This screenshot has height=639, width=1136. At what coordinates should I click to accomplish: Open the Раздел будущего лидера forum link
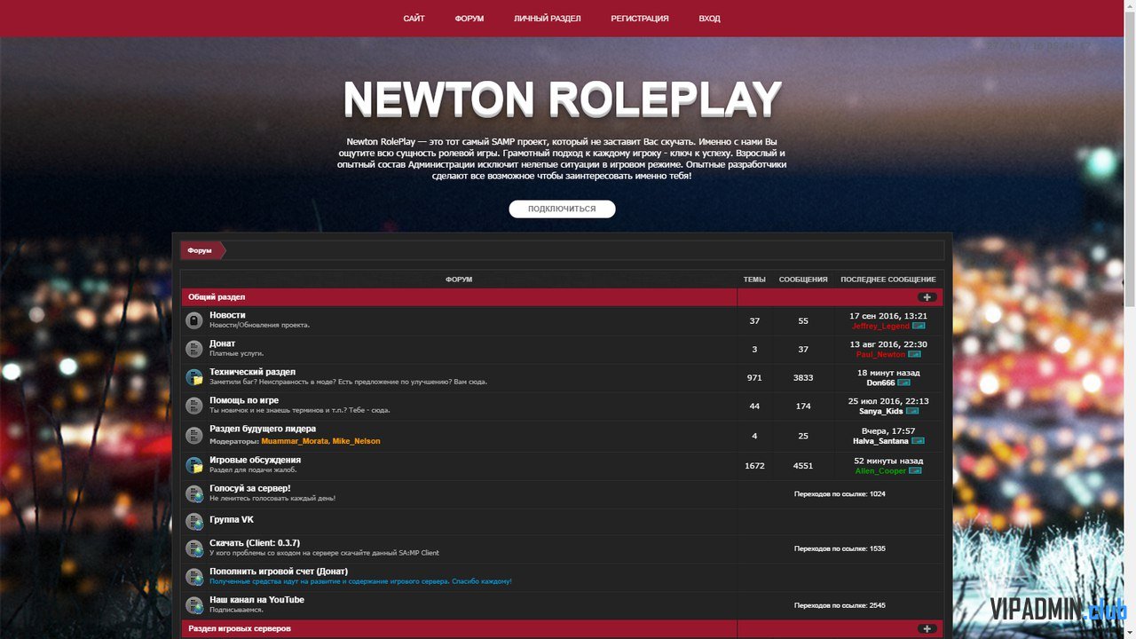[263, 429]
